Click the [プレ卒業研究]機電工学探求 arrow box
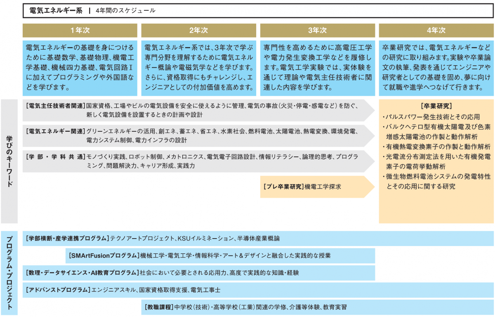Viewport: 495px width, 317px height. coord(317,187)
